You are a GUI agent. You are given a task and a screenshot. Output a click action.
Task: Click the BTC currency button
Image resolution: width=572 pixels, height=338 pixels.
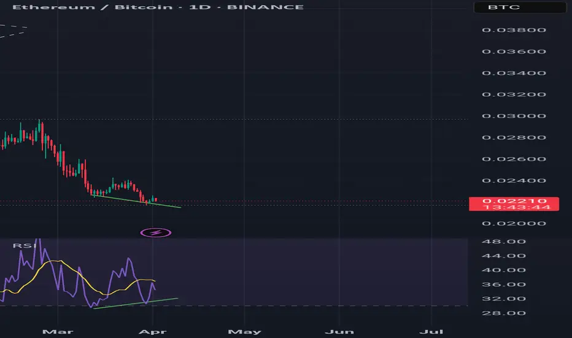tap(519, 7)
